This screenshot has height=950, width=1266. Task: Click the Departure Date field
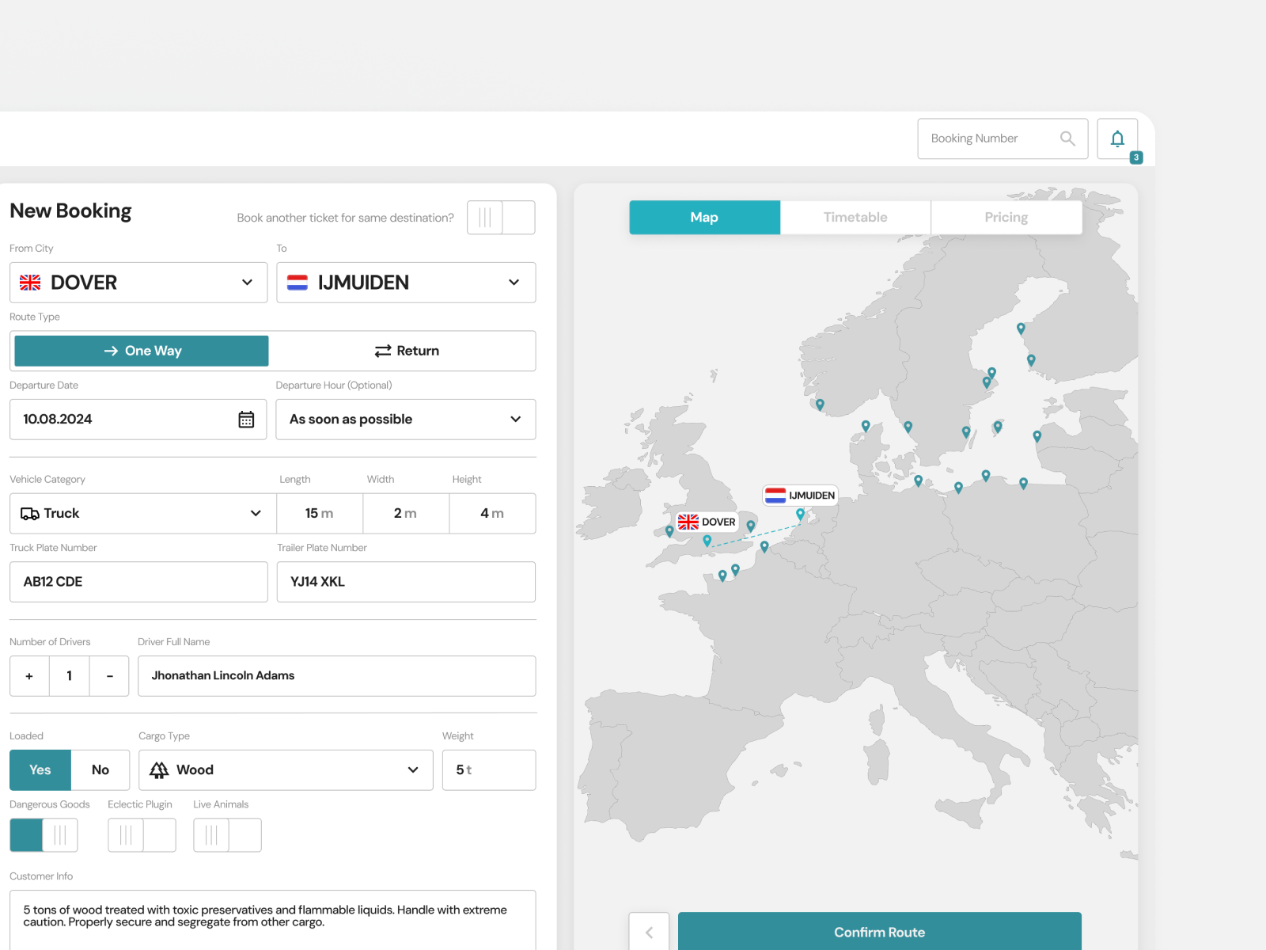138,420
